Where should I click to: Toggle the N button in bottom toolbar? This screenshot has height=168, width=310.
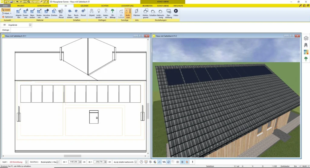(182, 162)
